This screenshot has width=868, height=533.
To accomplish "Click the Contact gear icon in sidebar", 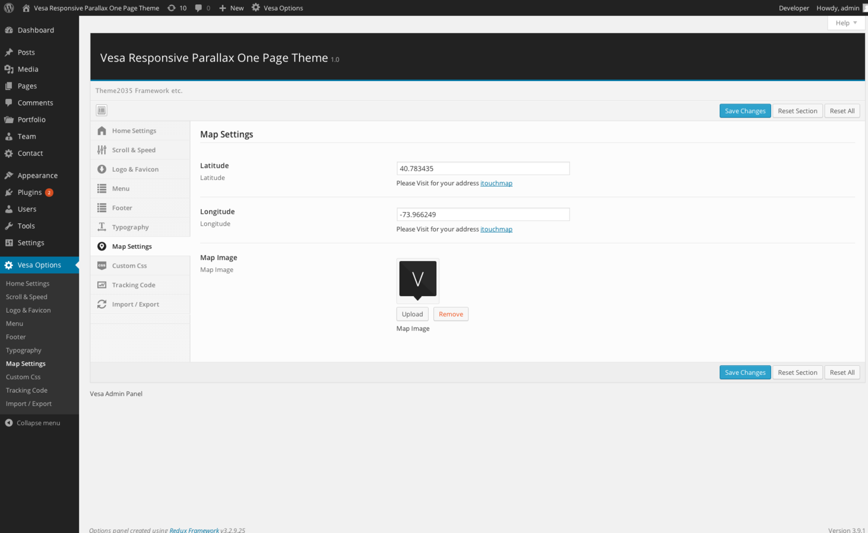I will pyautogui.click(x=9, y=153).
